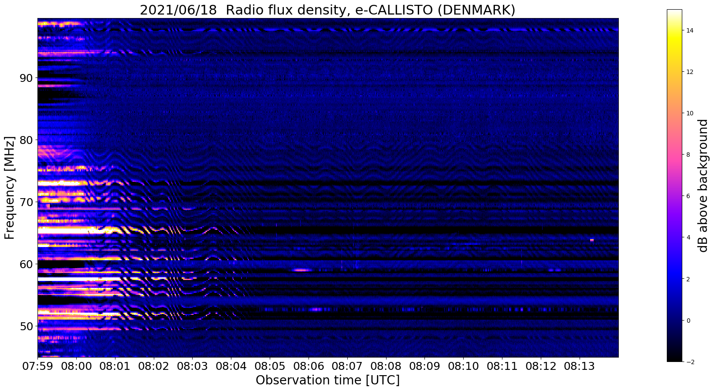The image size is (714, 391).
Task: Click the colorbar tick label 2
Action: (688, 279)
